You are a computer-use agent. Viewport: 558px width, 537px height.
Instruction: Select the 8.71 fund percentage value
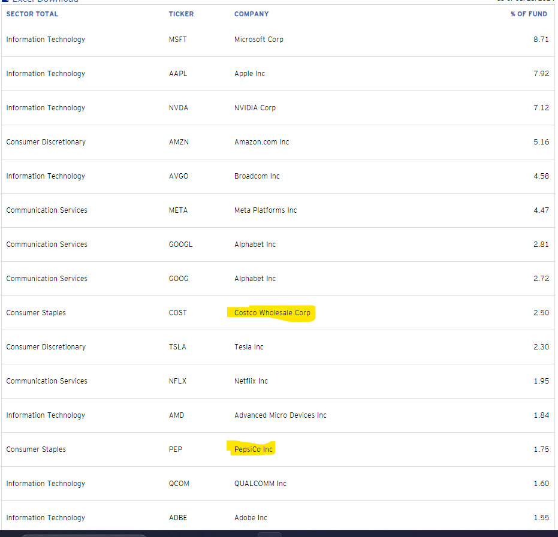click(x=541, y=40)
